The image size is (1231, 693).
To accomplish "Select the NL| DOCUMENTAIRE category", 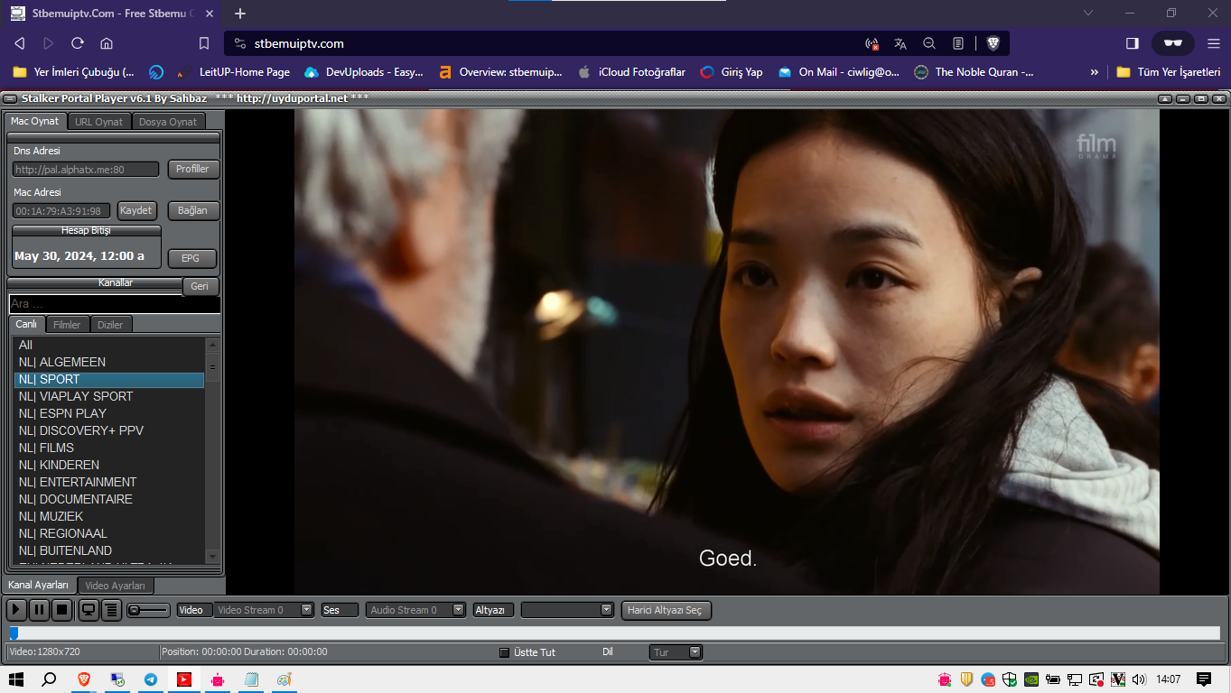I will click(109, 499).
